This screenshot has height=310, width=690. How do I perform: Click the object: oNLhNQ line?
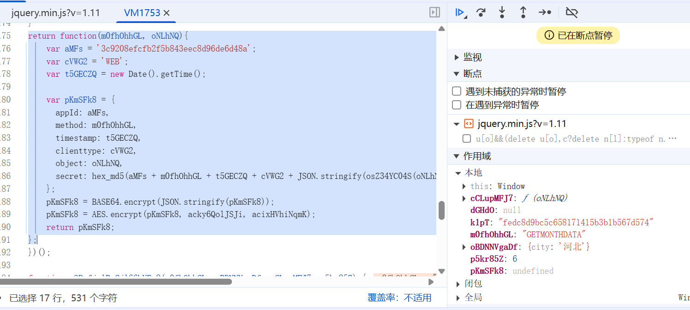(89, 163)
